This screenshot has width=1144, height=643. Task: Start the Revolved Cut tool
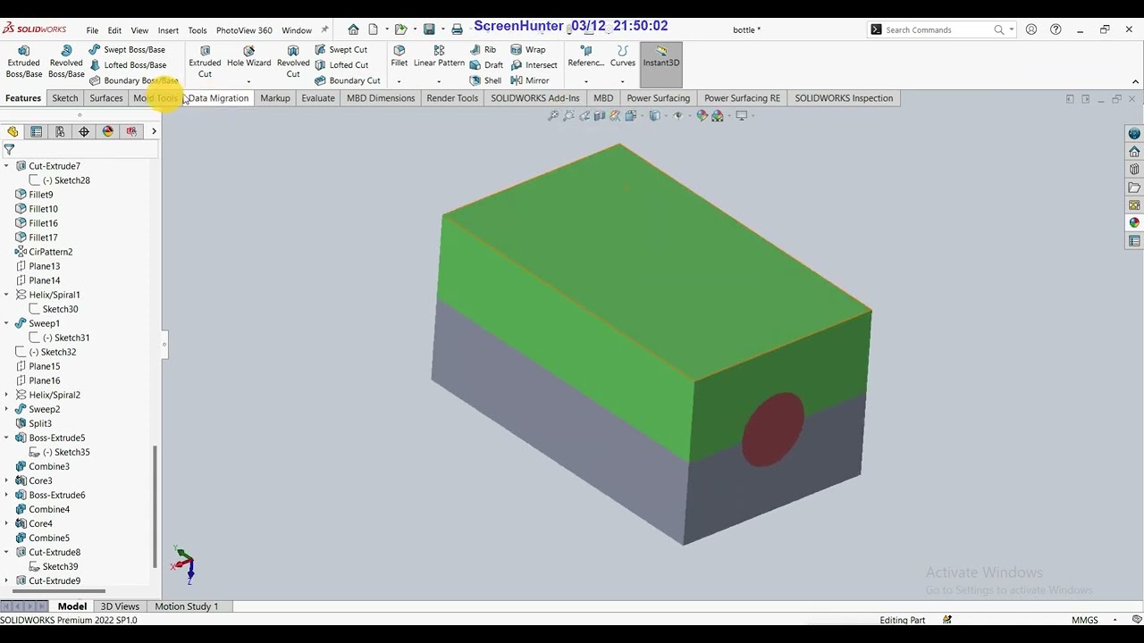coord(293,62)
